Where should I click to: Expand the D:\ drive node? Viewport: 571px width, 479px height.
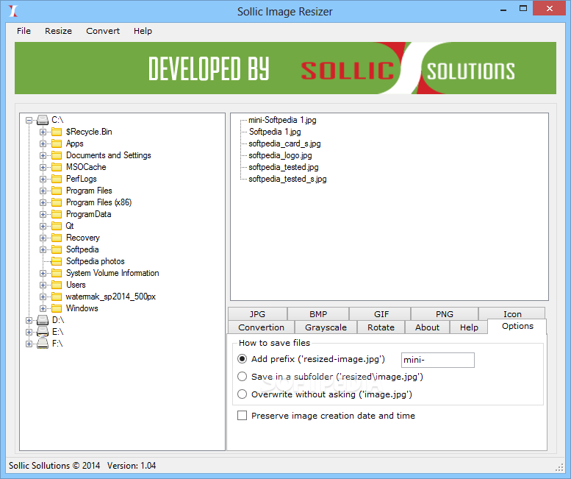pos(29,320)
